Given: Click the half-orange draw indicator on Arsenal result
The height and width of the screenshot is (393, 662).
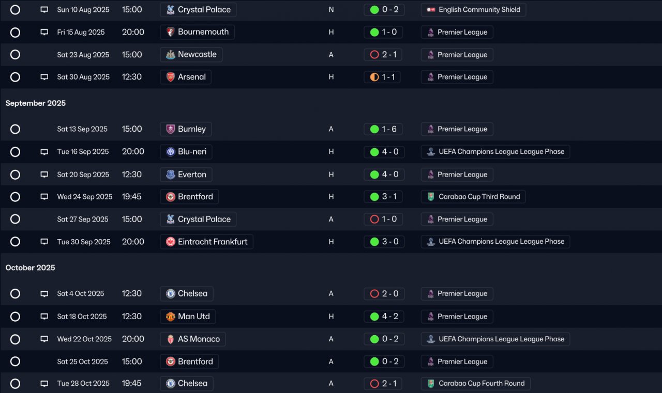Looking at the screenshot, I should click(374, 77).
